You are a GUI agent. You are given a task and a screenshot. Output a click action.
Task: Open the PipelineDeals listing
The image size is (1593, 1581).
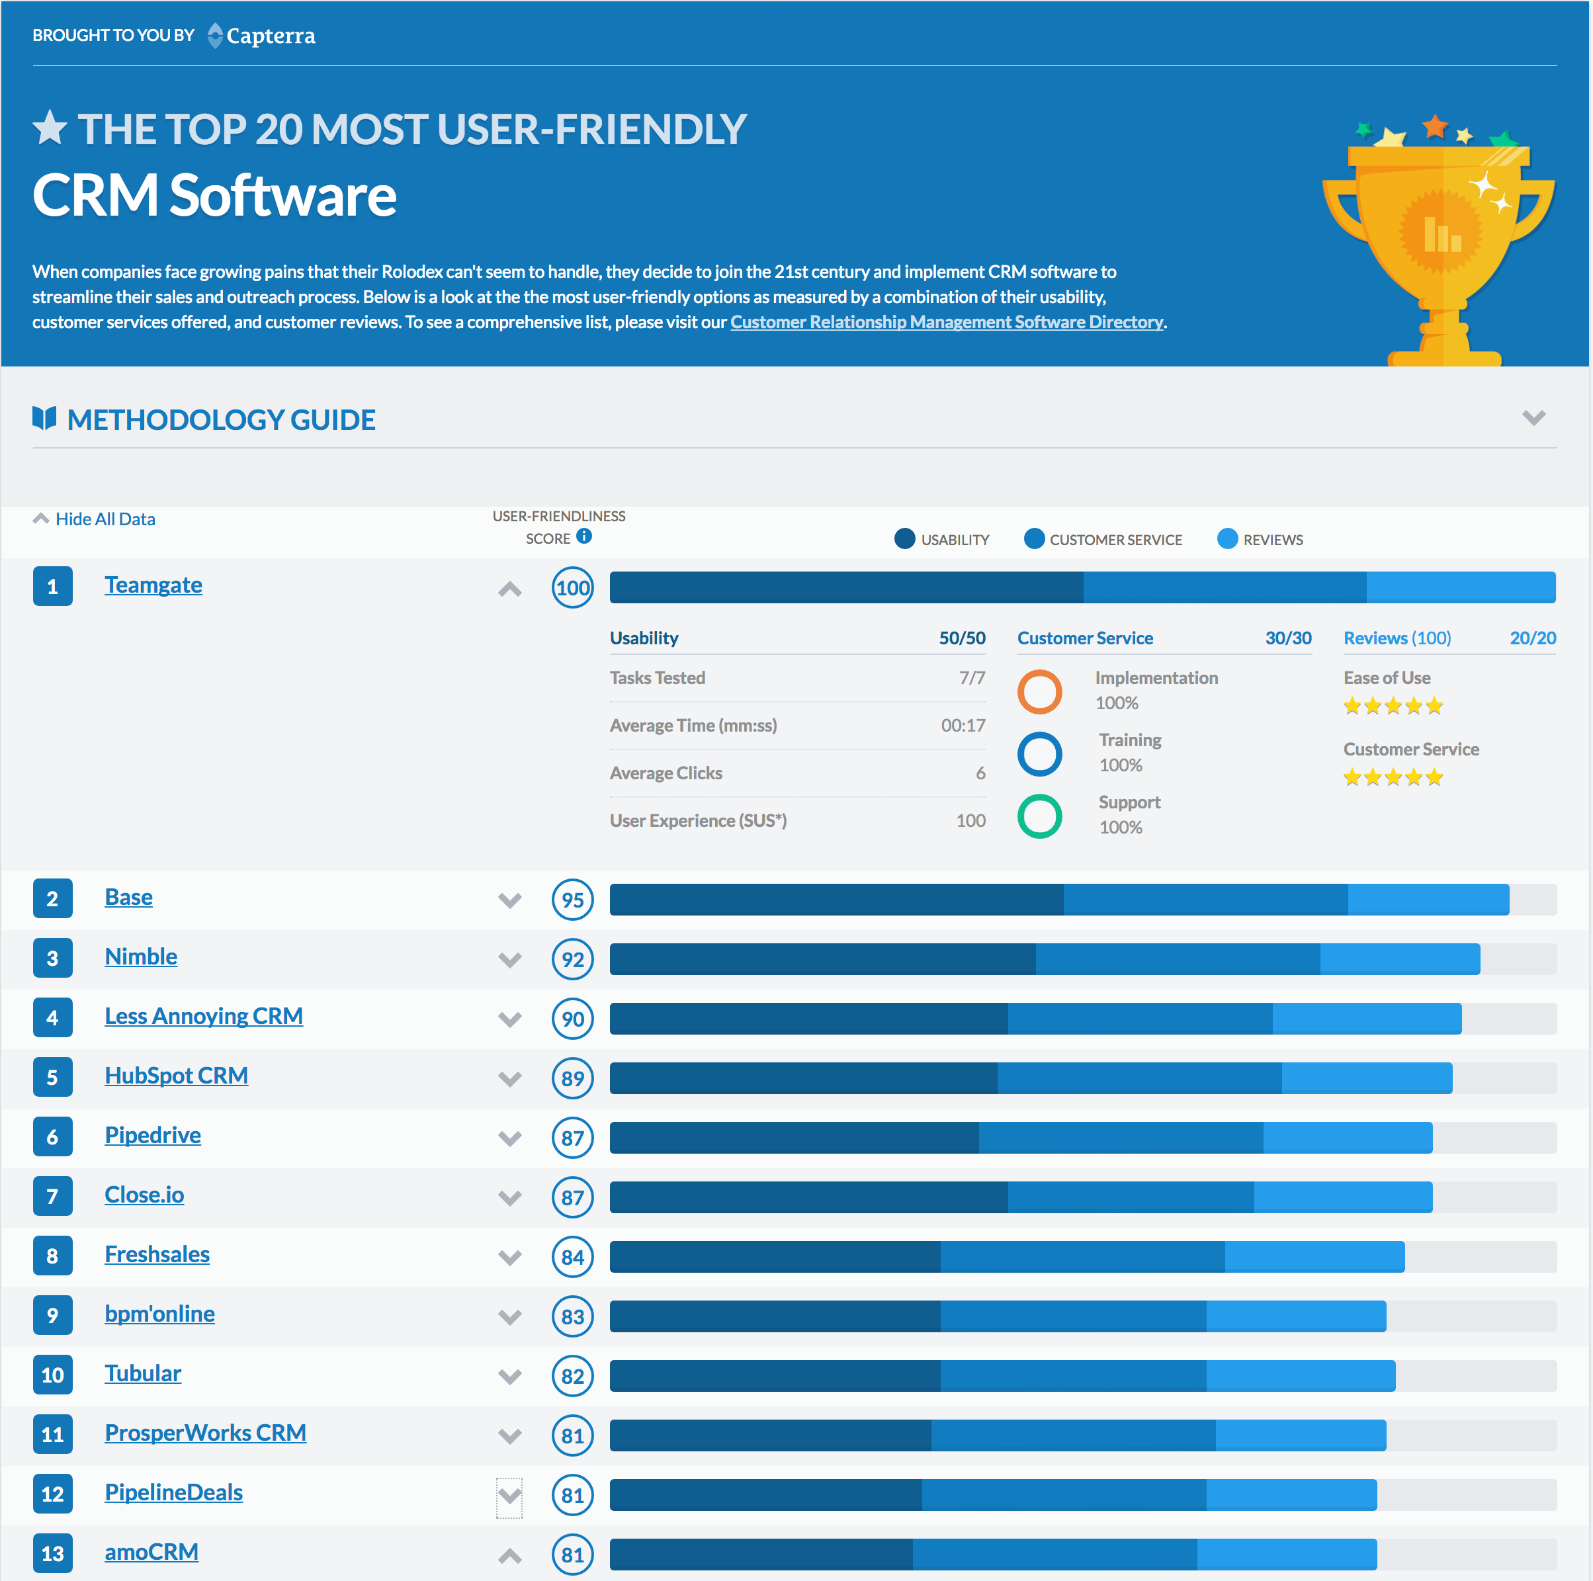tap(173, 1492)
